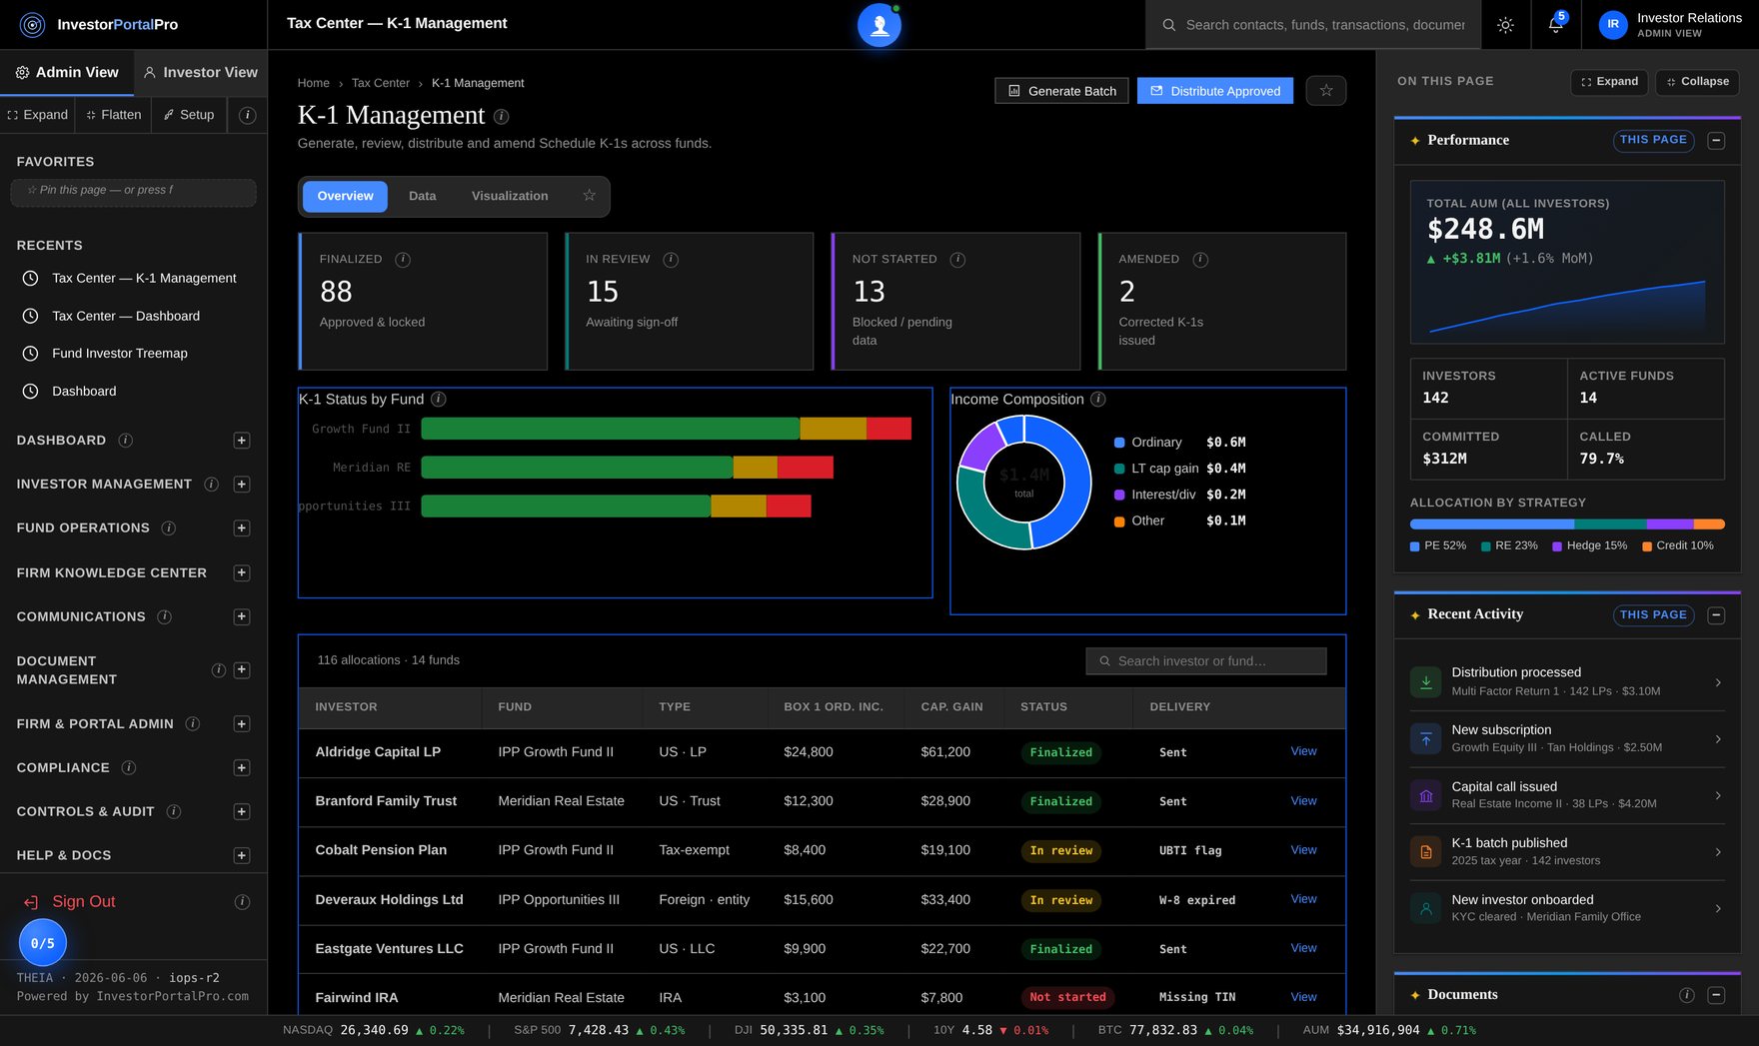
Task: Focus the global search field
Action: (1313, 25)
